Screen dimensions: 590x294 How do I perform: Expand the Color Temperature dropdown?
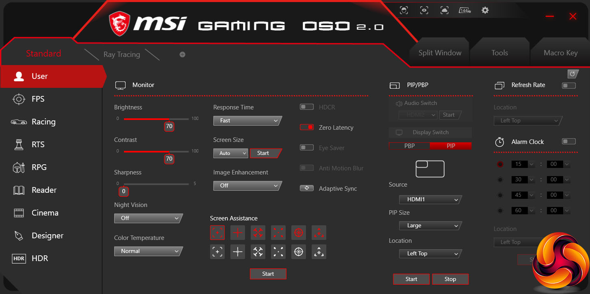tap(148, 251)
